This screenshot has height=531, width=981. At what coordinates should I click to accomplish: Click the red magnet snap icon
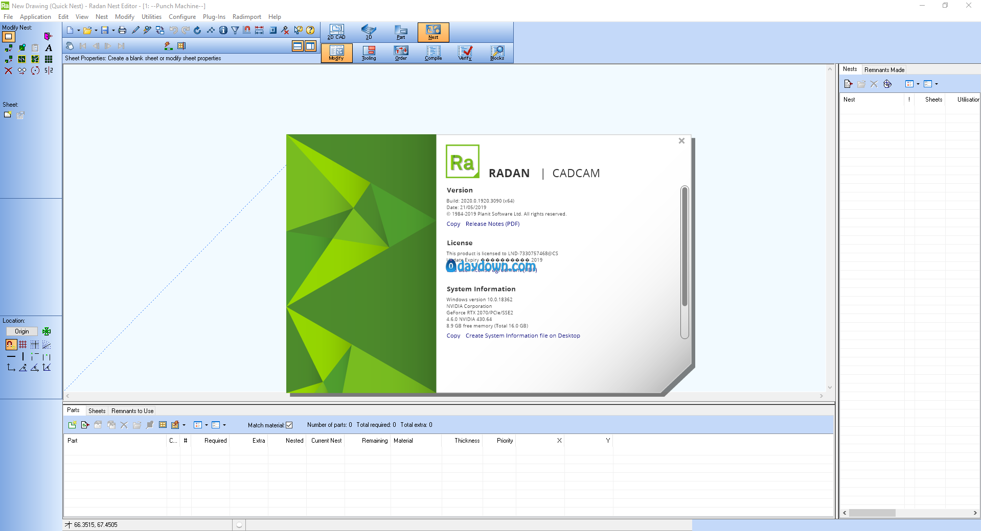coord(247,31)
